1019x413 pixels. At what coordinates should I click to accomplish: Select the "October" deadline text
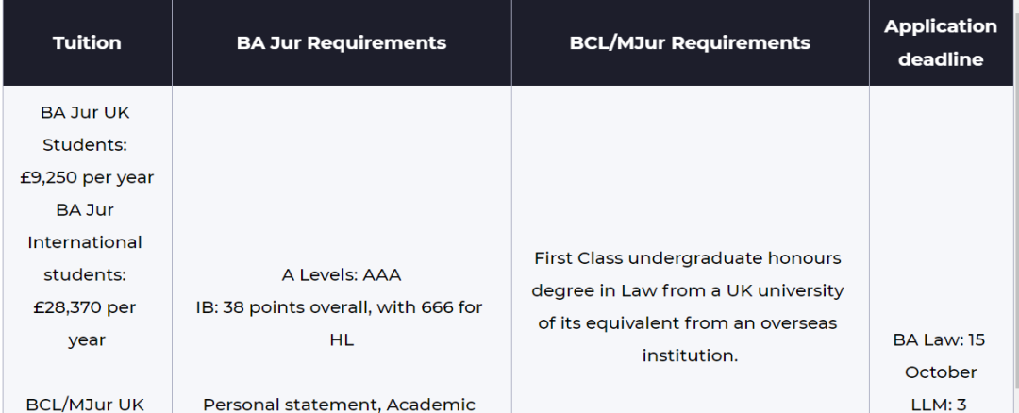pyautogui.click(x=941, y=372)
